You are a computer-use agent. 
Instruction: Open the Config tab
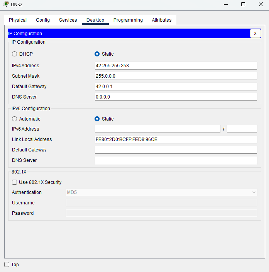click(43, 20)
